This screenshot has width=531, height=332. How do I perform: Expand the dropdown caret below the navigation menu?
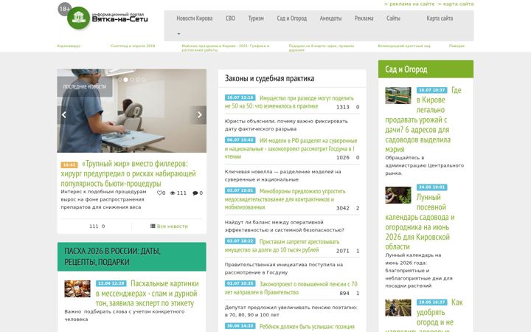coord(178,34)
